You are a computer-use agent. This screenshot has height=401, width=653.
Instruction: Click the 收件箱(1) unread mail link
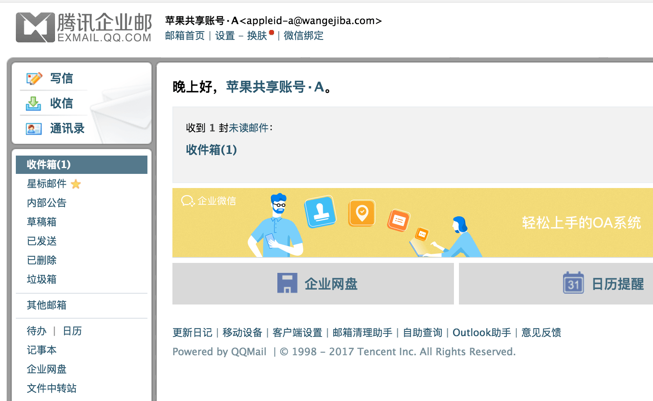211,150
